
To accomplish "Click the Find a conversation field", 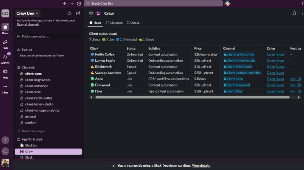I will (x=49, y=36).
